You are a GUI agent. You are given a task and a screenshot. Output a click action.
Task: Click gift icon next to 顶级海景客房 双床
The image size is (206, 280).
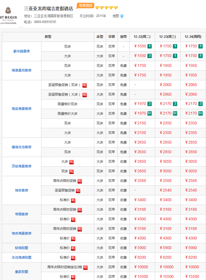[x=71, y=172]
